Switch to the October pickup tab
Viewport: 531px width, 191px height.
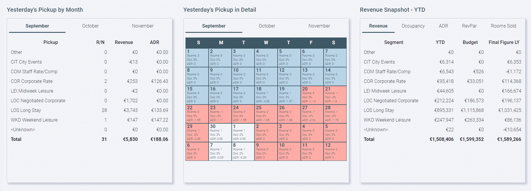90,26
